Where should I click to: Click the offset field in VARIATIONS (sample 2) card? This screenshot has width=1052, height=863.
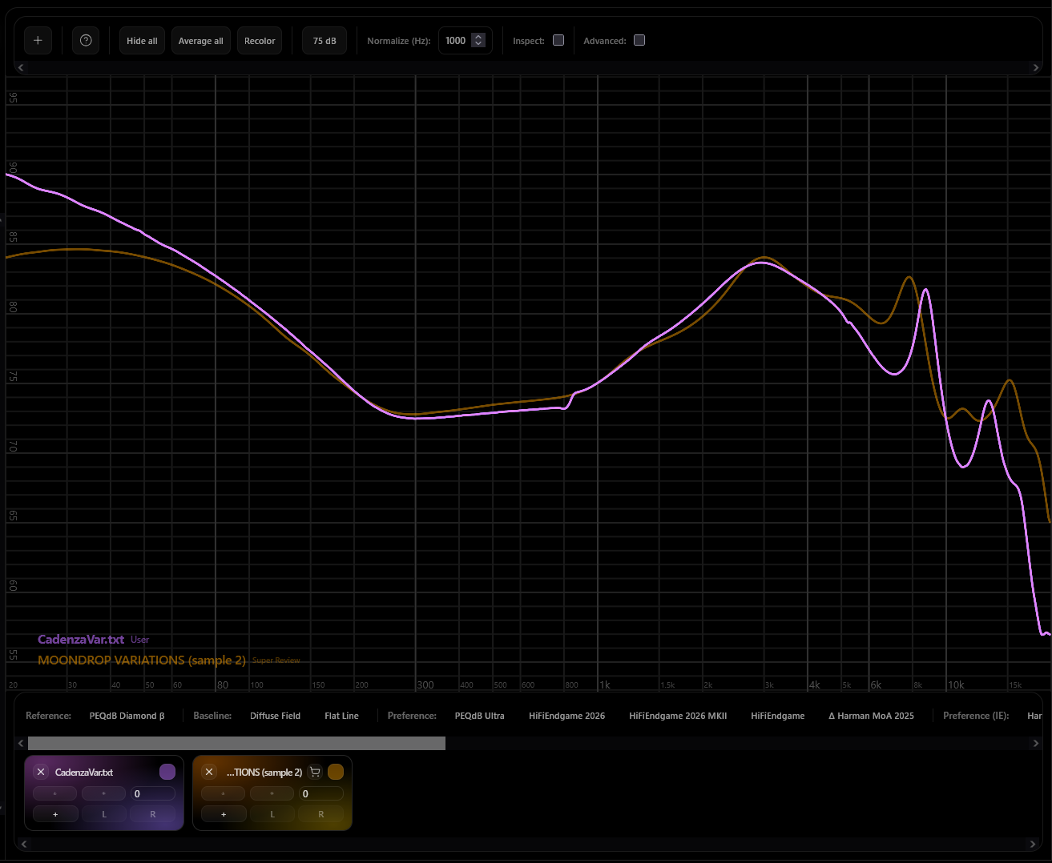(321, 793)
